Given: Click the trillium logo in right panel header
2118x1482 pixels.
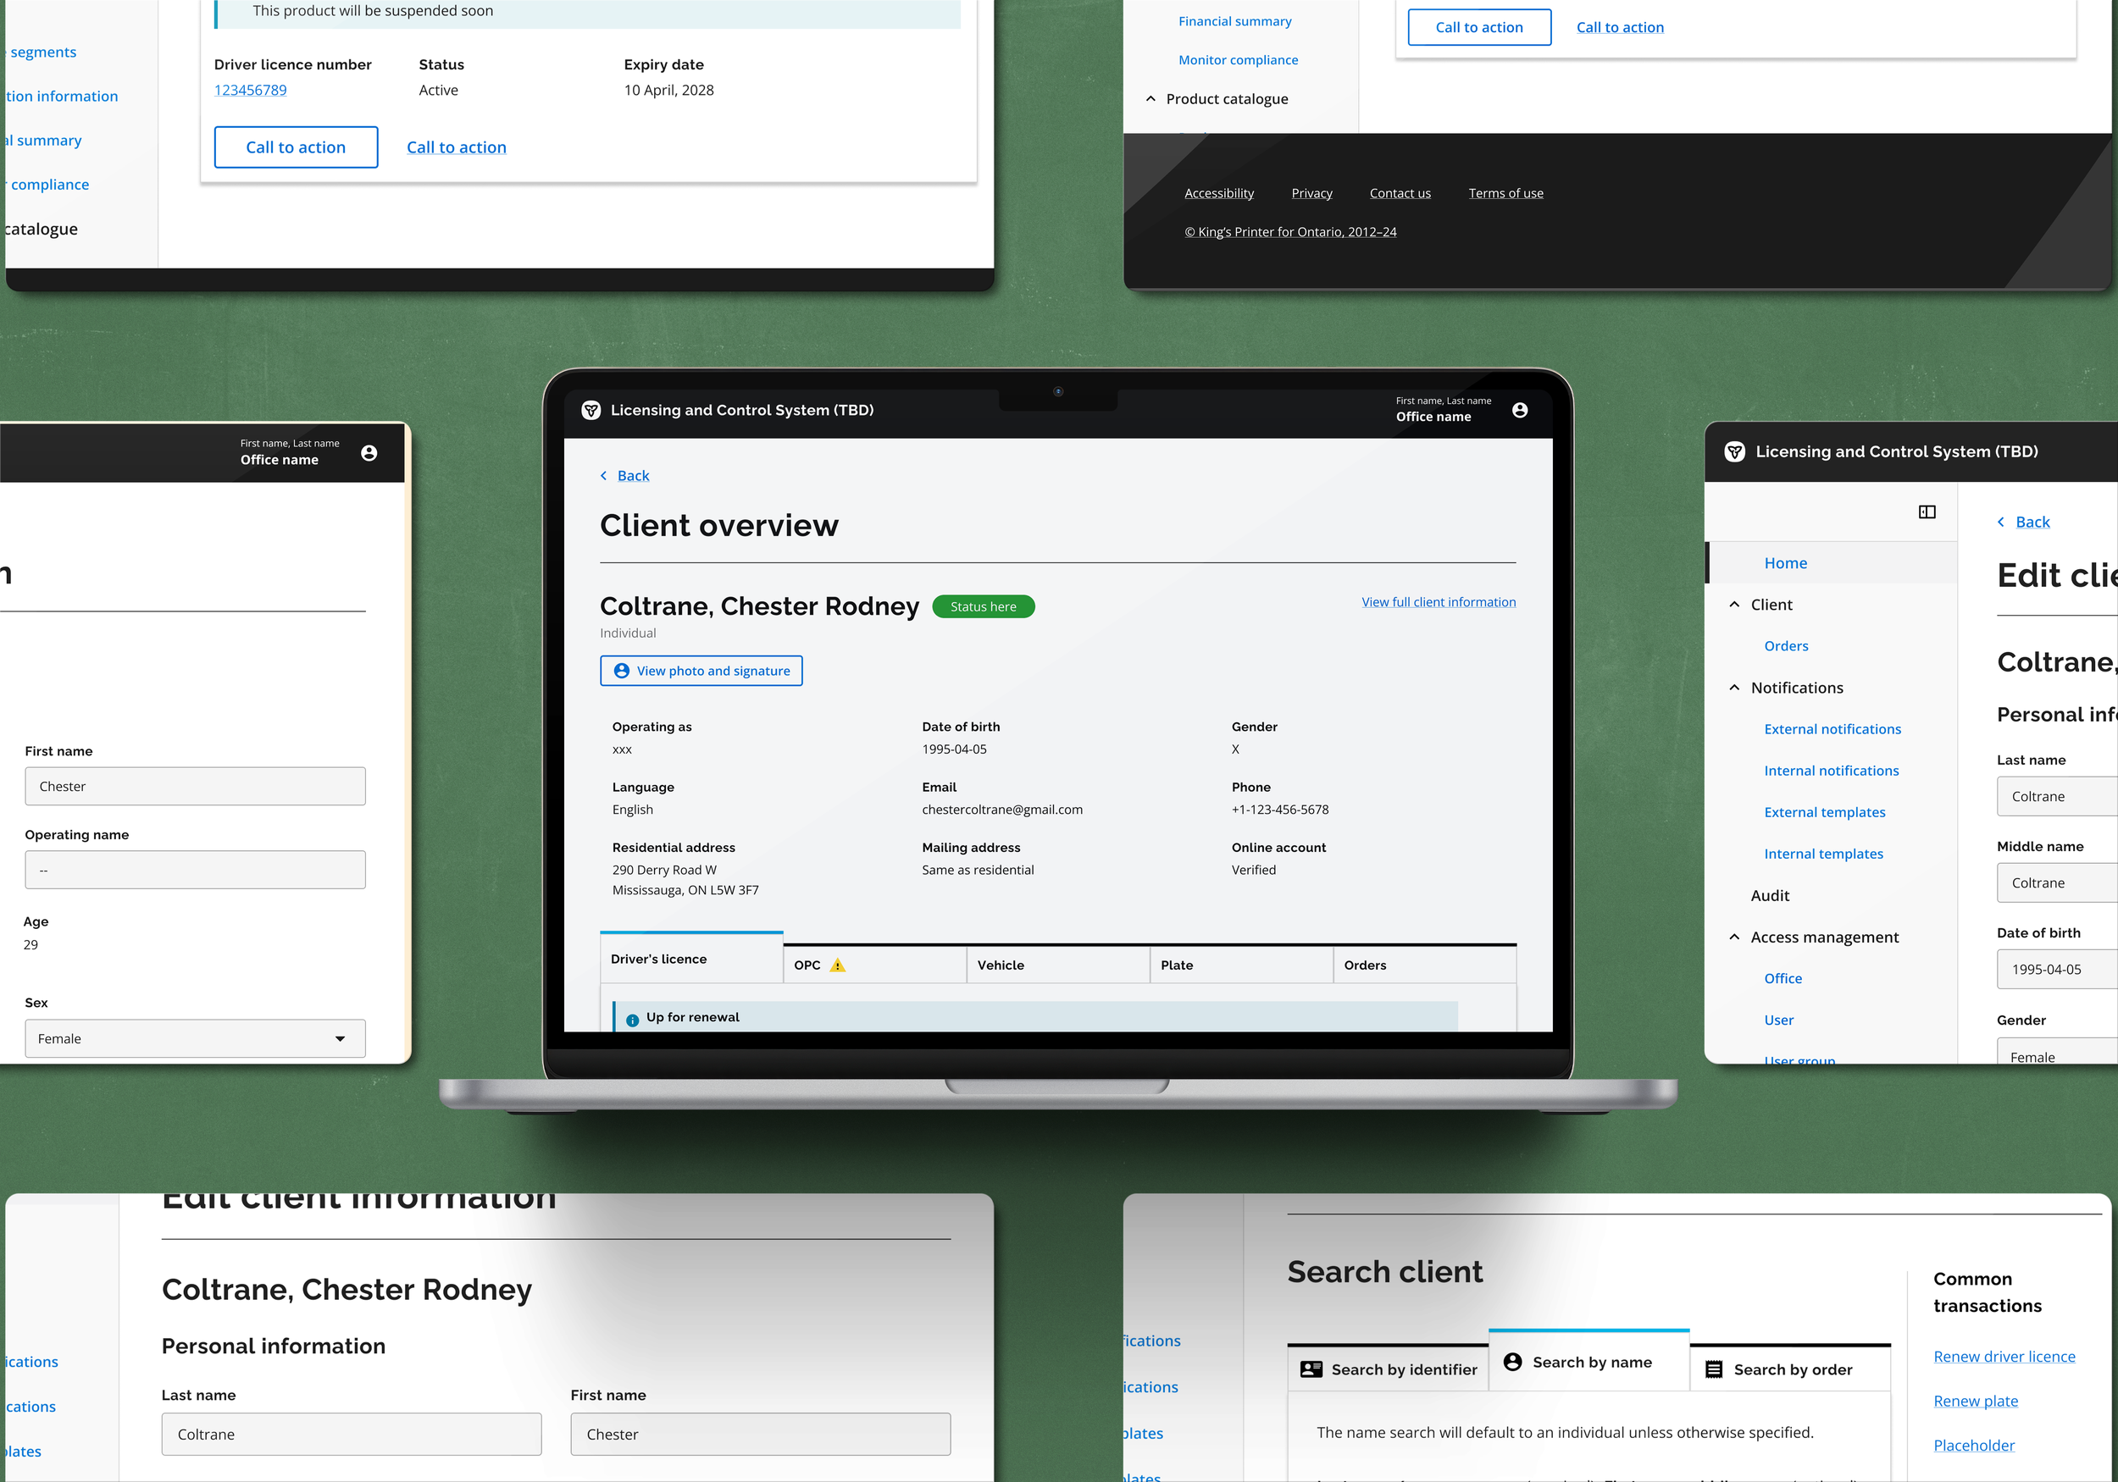Looking at the screenshot, I should point(1733,451).
